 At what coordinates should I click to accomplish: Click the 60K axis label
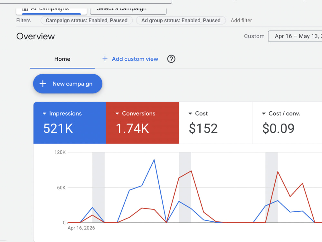(x=61, y=188)
